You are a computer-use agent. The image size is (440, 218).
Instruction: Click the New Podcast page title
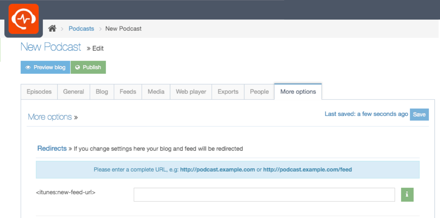(51, 47)
